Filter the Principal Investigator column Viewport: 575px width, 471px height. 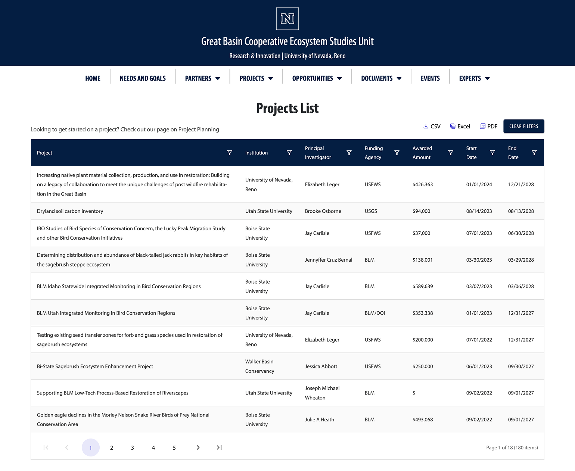(x=349, y=153)
